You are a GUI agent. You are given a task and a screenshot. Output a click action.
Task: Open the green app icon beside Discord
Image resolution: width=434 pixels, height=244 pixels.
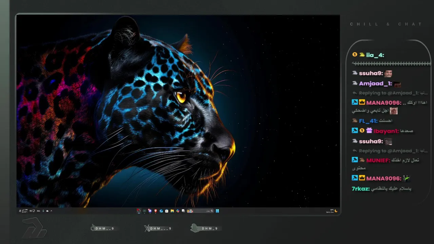(144, 211)
